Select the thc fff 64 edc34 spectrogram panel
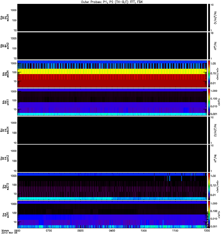This screenshot has width=224, height=239. pos(112,130)
